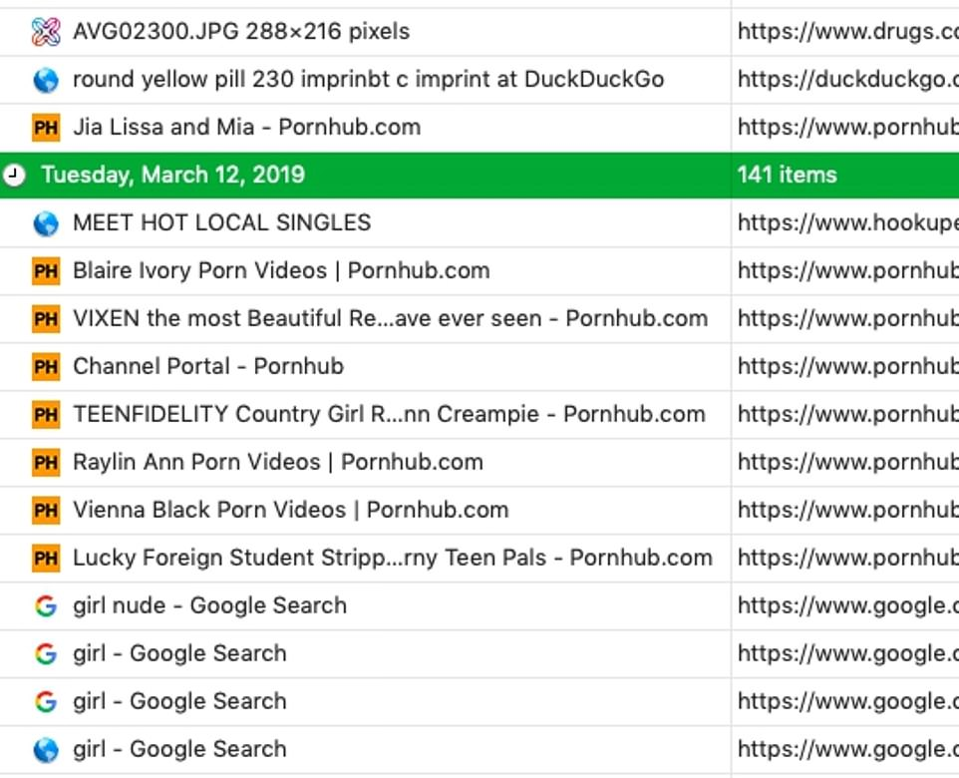Click the pornhub URL in the Channel Portal row
Viewport: 959px width, 778px height.
tap(848, 366)
